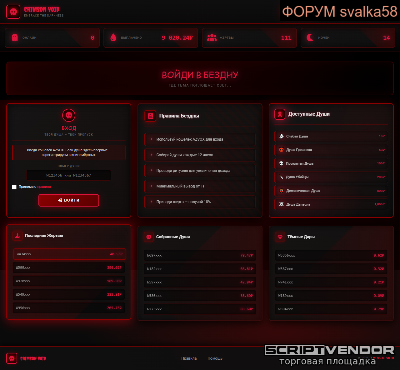Click the gem icon beside Тёмные Дары
Image resolution: width=400 pixels, height=370 pixels.
pyautogui.click(x=280, y=237)
